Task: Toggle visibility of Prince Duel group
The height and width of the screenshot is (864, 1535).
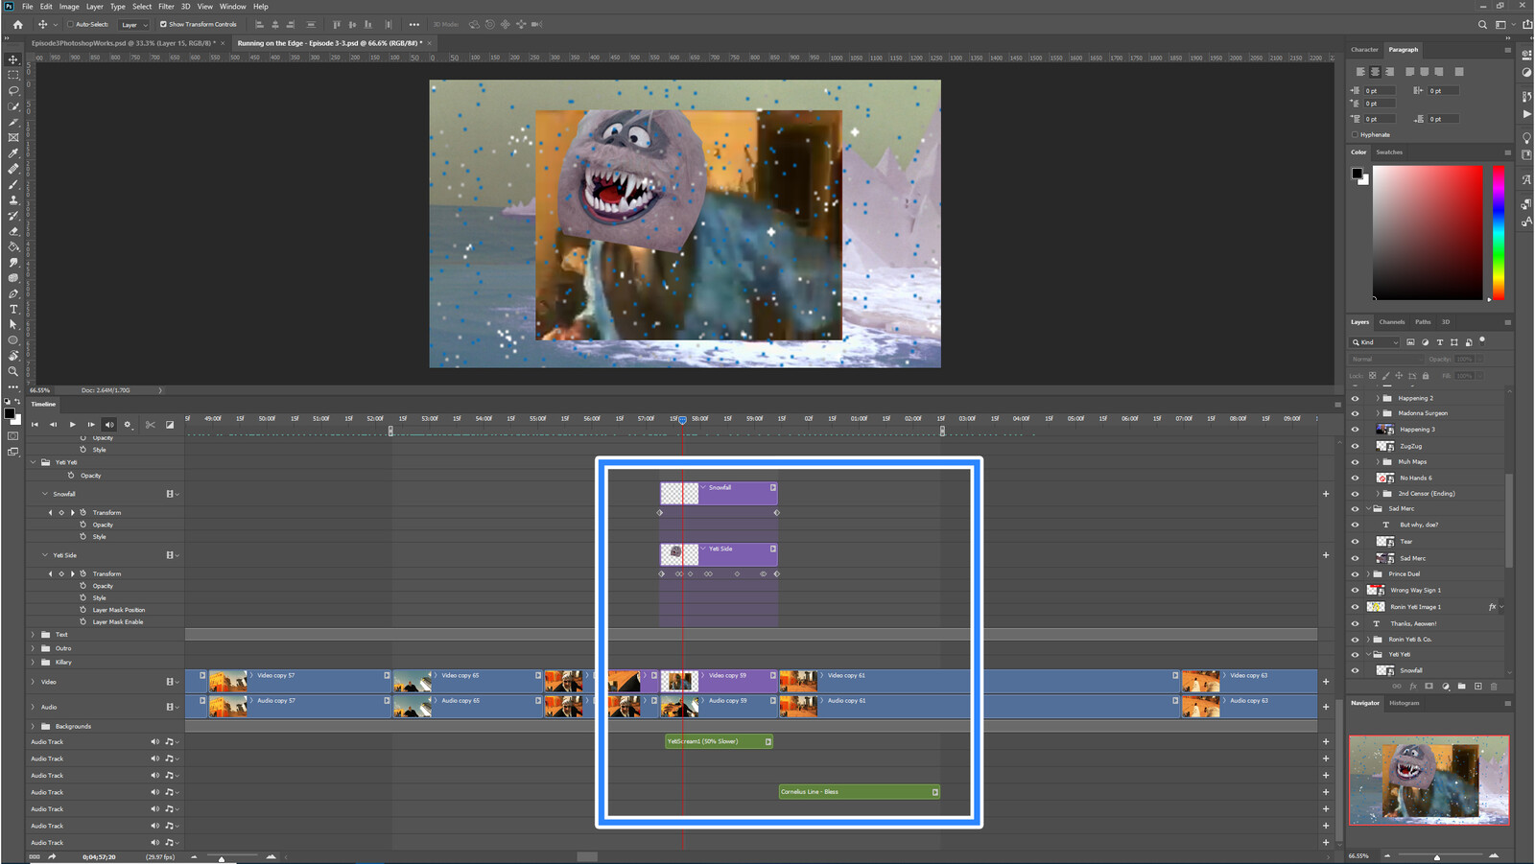Action: tap(1356, 573)
